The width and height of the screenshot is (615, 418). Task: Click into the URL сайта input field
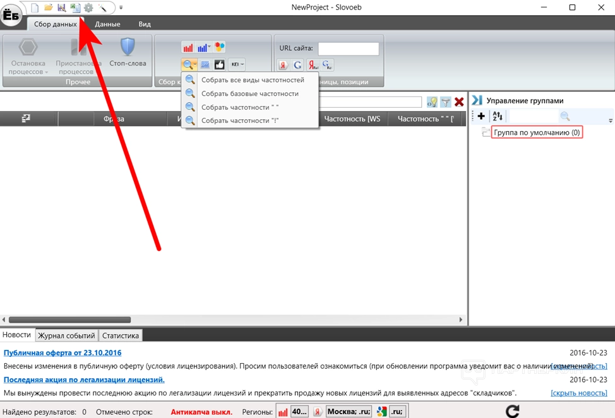(349, 49)
